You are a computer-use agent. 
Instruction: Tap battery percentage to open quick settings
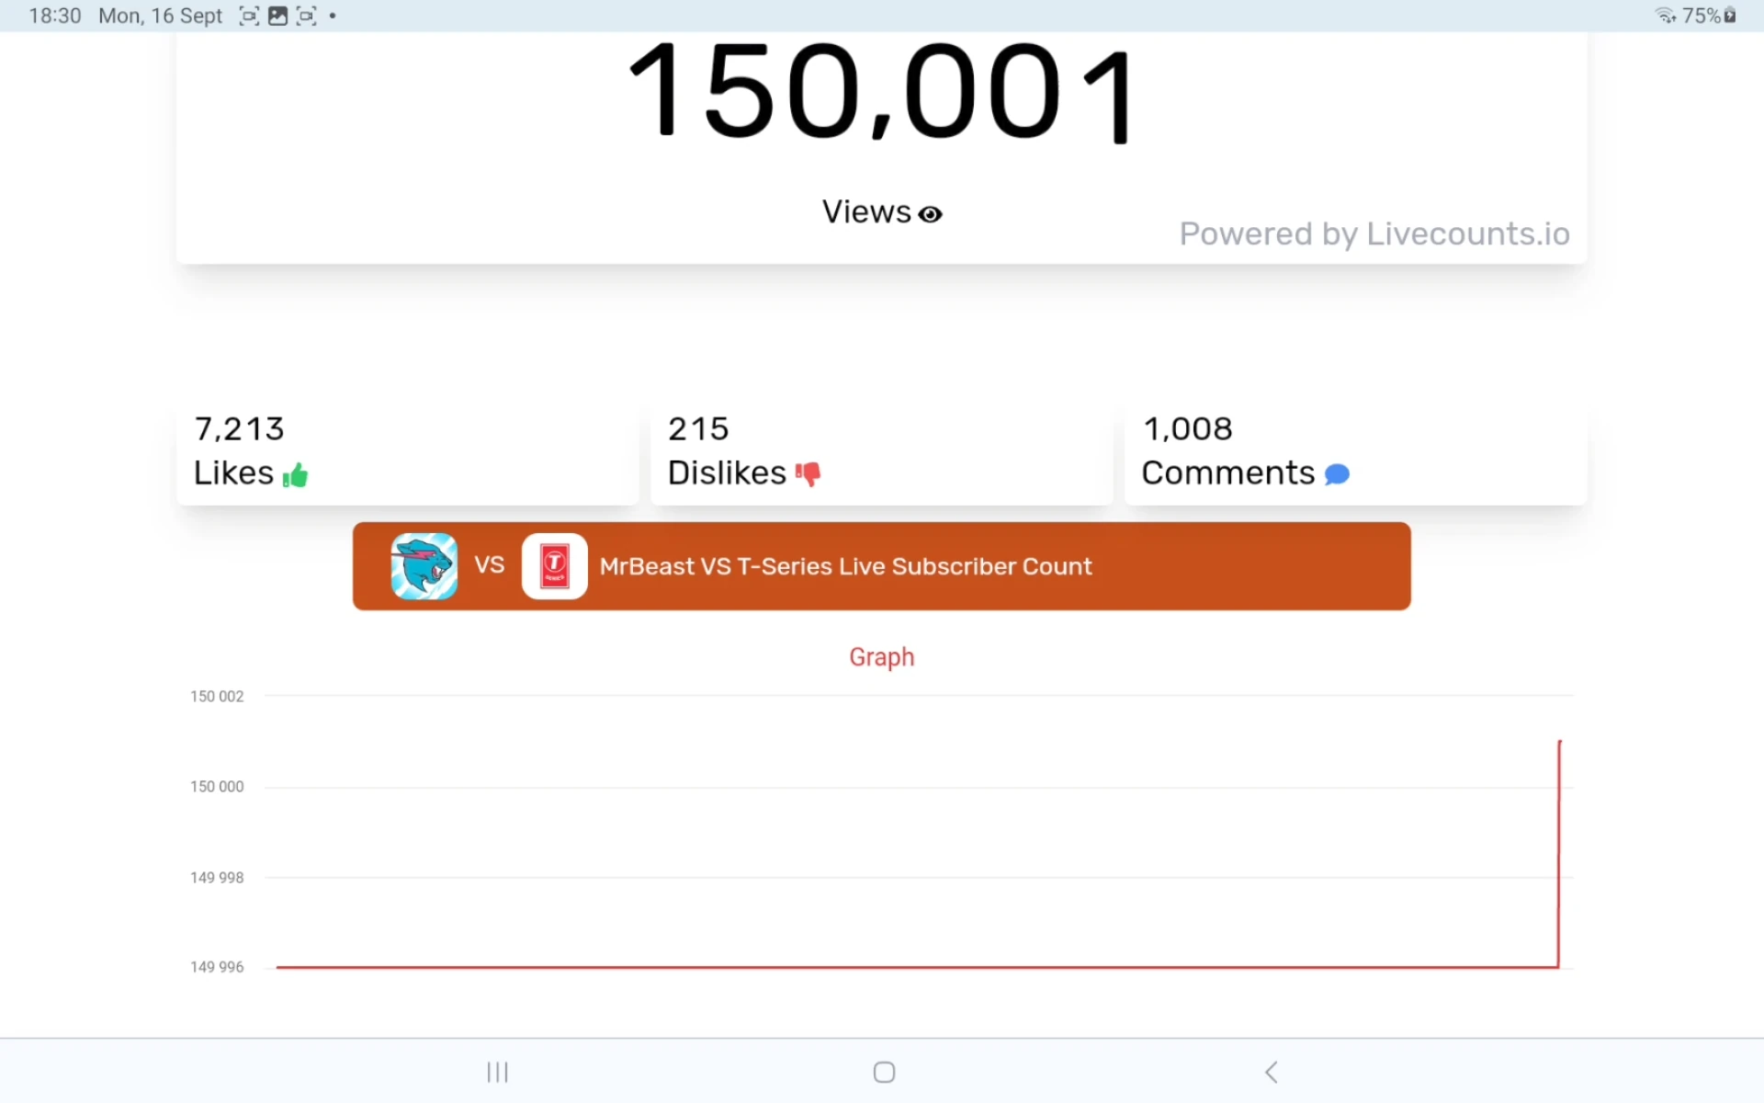[1702, 15]
